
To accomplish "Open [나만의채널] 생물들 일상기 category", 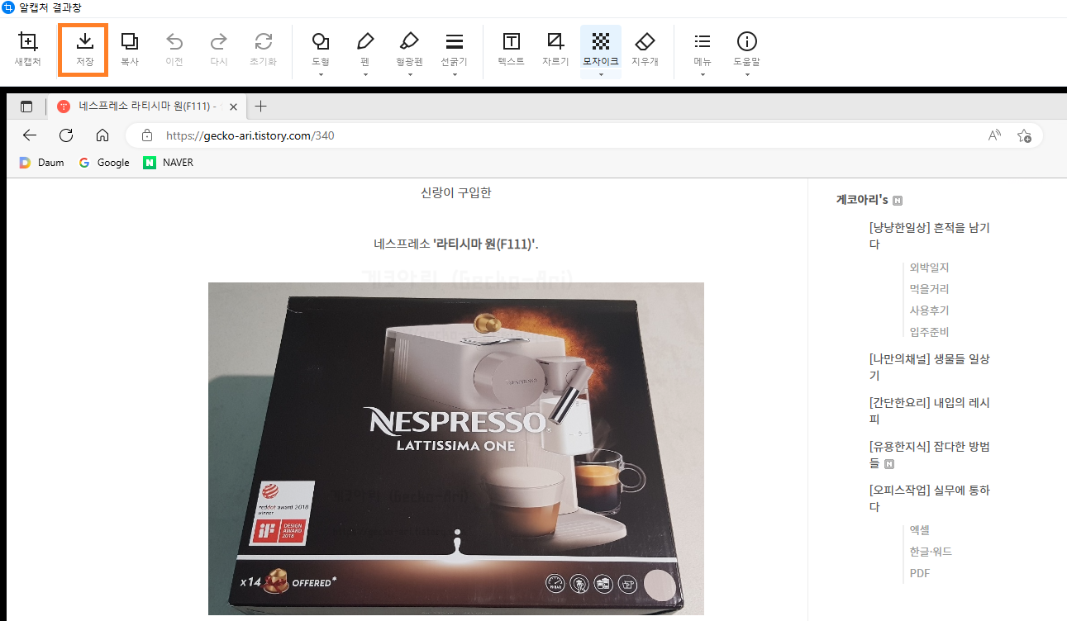I will (x=930, y=367).
